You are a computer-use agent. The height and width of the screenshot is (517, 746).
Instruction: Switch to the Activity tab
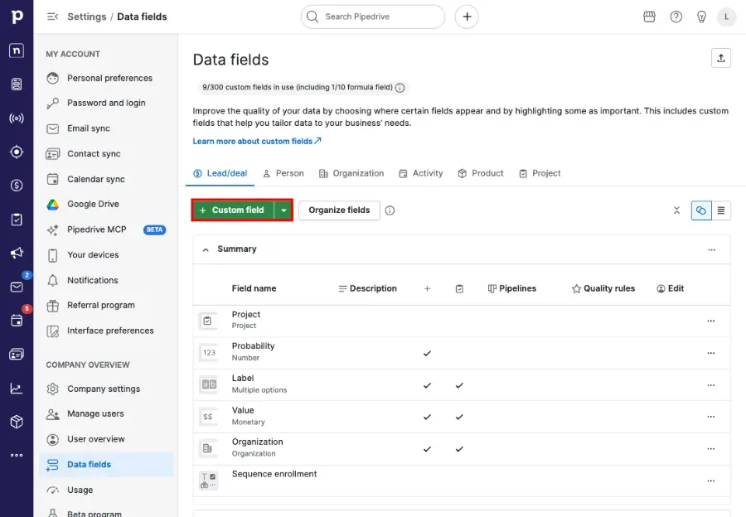pyautogui.click(x=420, y=174)
